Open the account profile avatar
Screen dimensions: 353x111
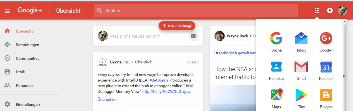[343, 10]
